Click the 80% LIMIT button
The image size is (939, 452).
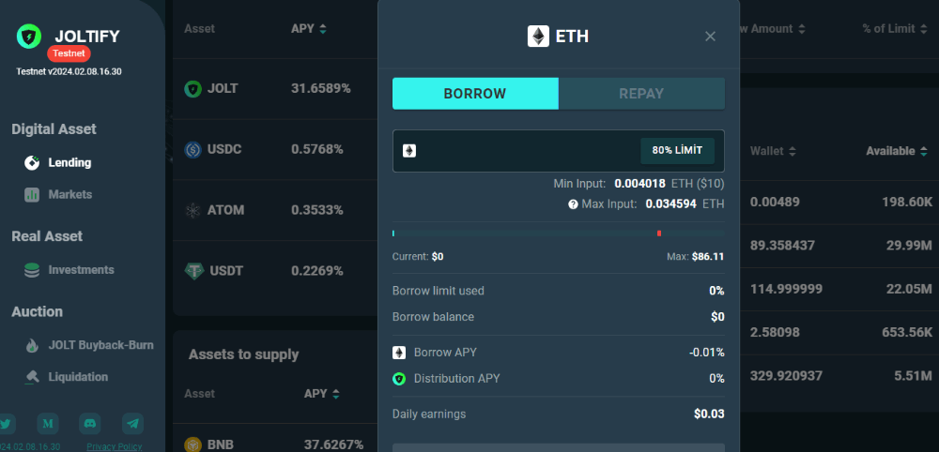coord(677,151)
